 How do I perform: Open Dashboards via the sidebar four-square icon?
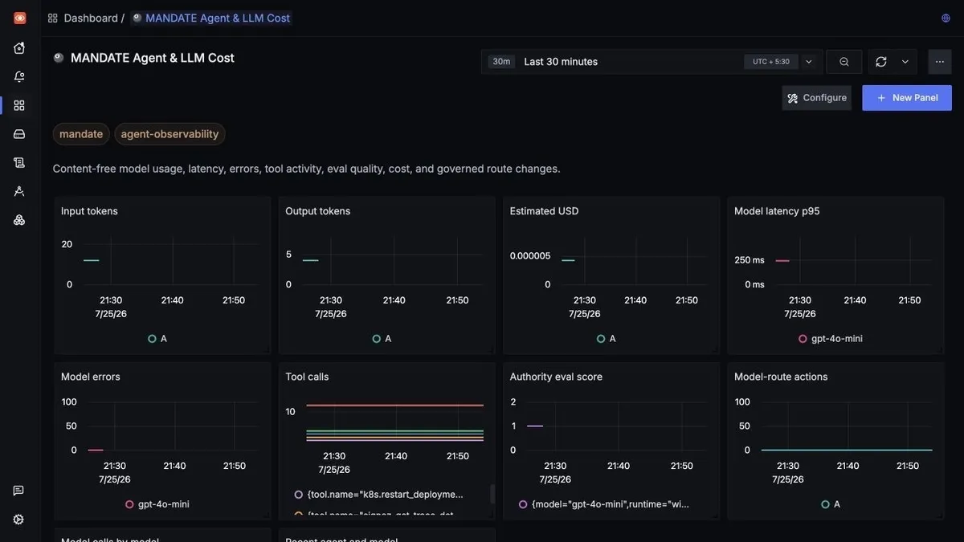click(19, 105)
